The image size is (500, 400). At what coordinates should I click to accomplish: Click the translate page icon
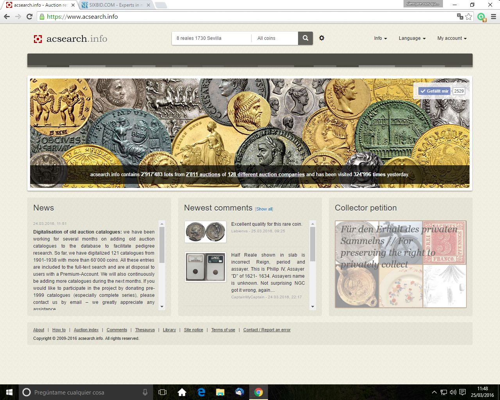point(460,16)
